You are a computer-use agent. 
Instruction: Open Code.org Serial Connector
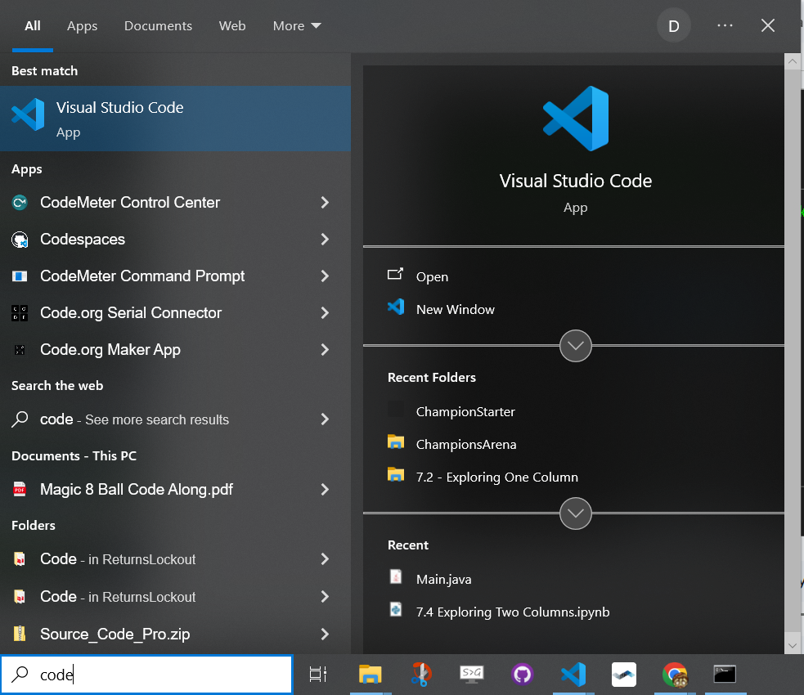click(131, 312)
